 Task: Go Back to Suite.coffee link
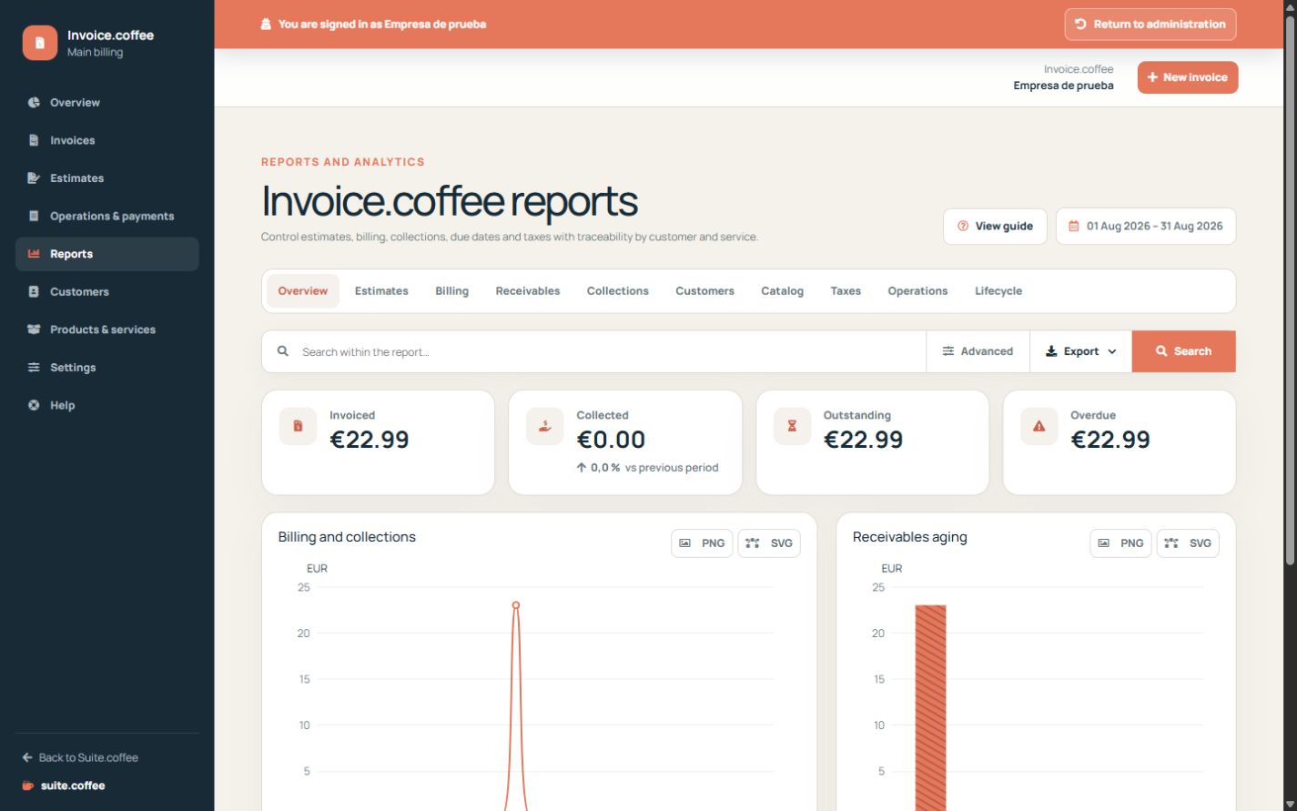[x=80, y=757]
